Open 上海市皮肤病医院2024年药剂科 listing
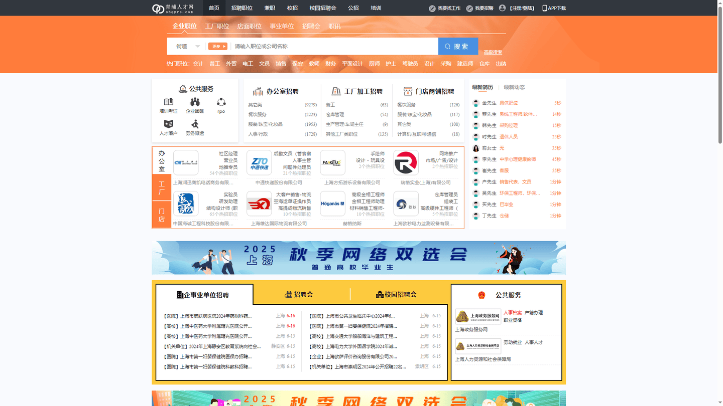The width and height of the screenshot is (723, 406). [x=207, y=316]
